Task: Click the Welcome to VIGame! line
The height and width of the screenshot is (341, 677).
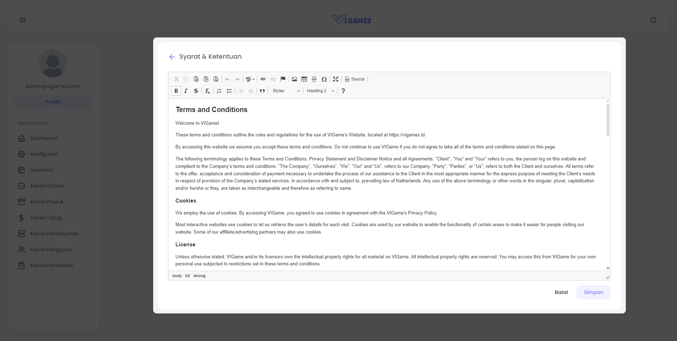Action: 197,123
